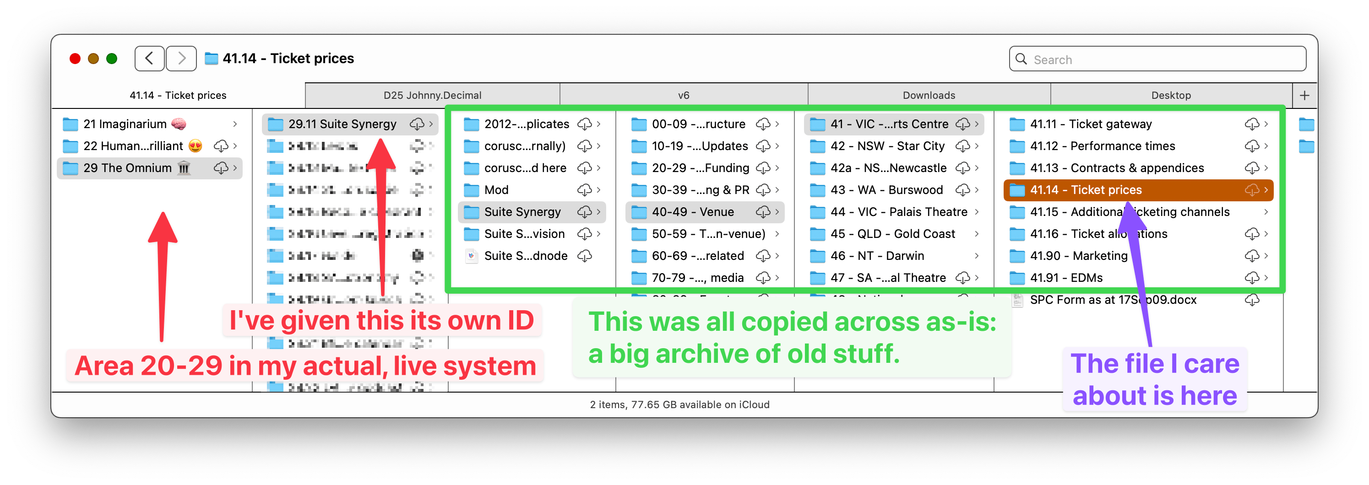Open the "v6" tab
Screen dimensions: 1369x485
point(683,95)
